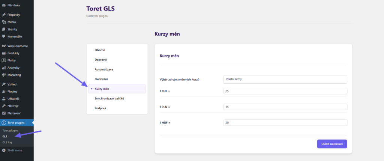384x161 pixels.
Task: Go to the Podpora tab
Action: 100,108
